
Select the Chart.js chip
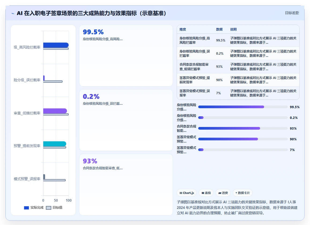[187, 193]
